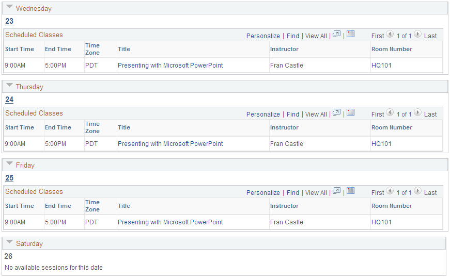Open date link 23
This screenshot has width=450, height=279.
click(9, 21)
